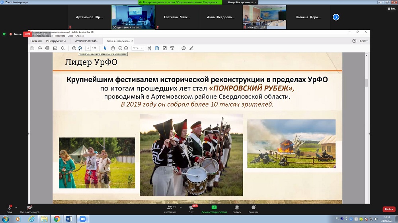Open the Инструменты tab in Acrobat

coord(56,41)
